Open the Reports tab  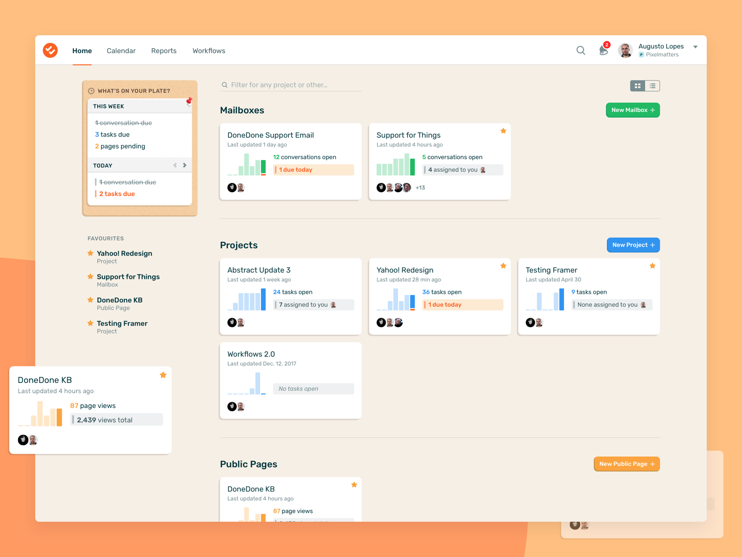pos(164,51)
